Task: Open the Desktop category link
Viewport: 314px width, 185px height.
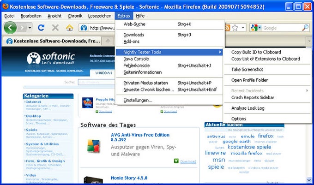Action: click(33, 116)
